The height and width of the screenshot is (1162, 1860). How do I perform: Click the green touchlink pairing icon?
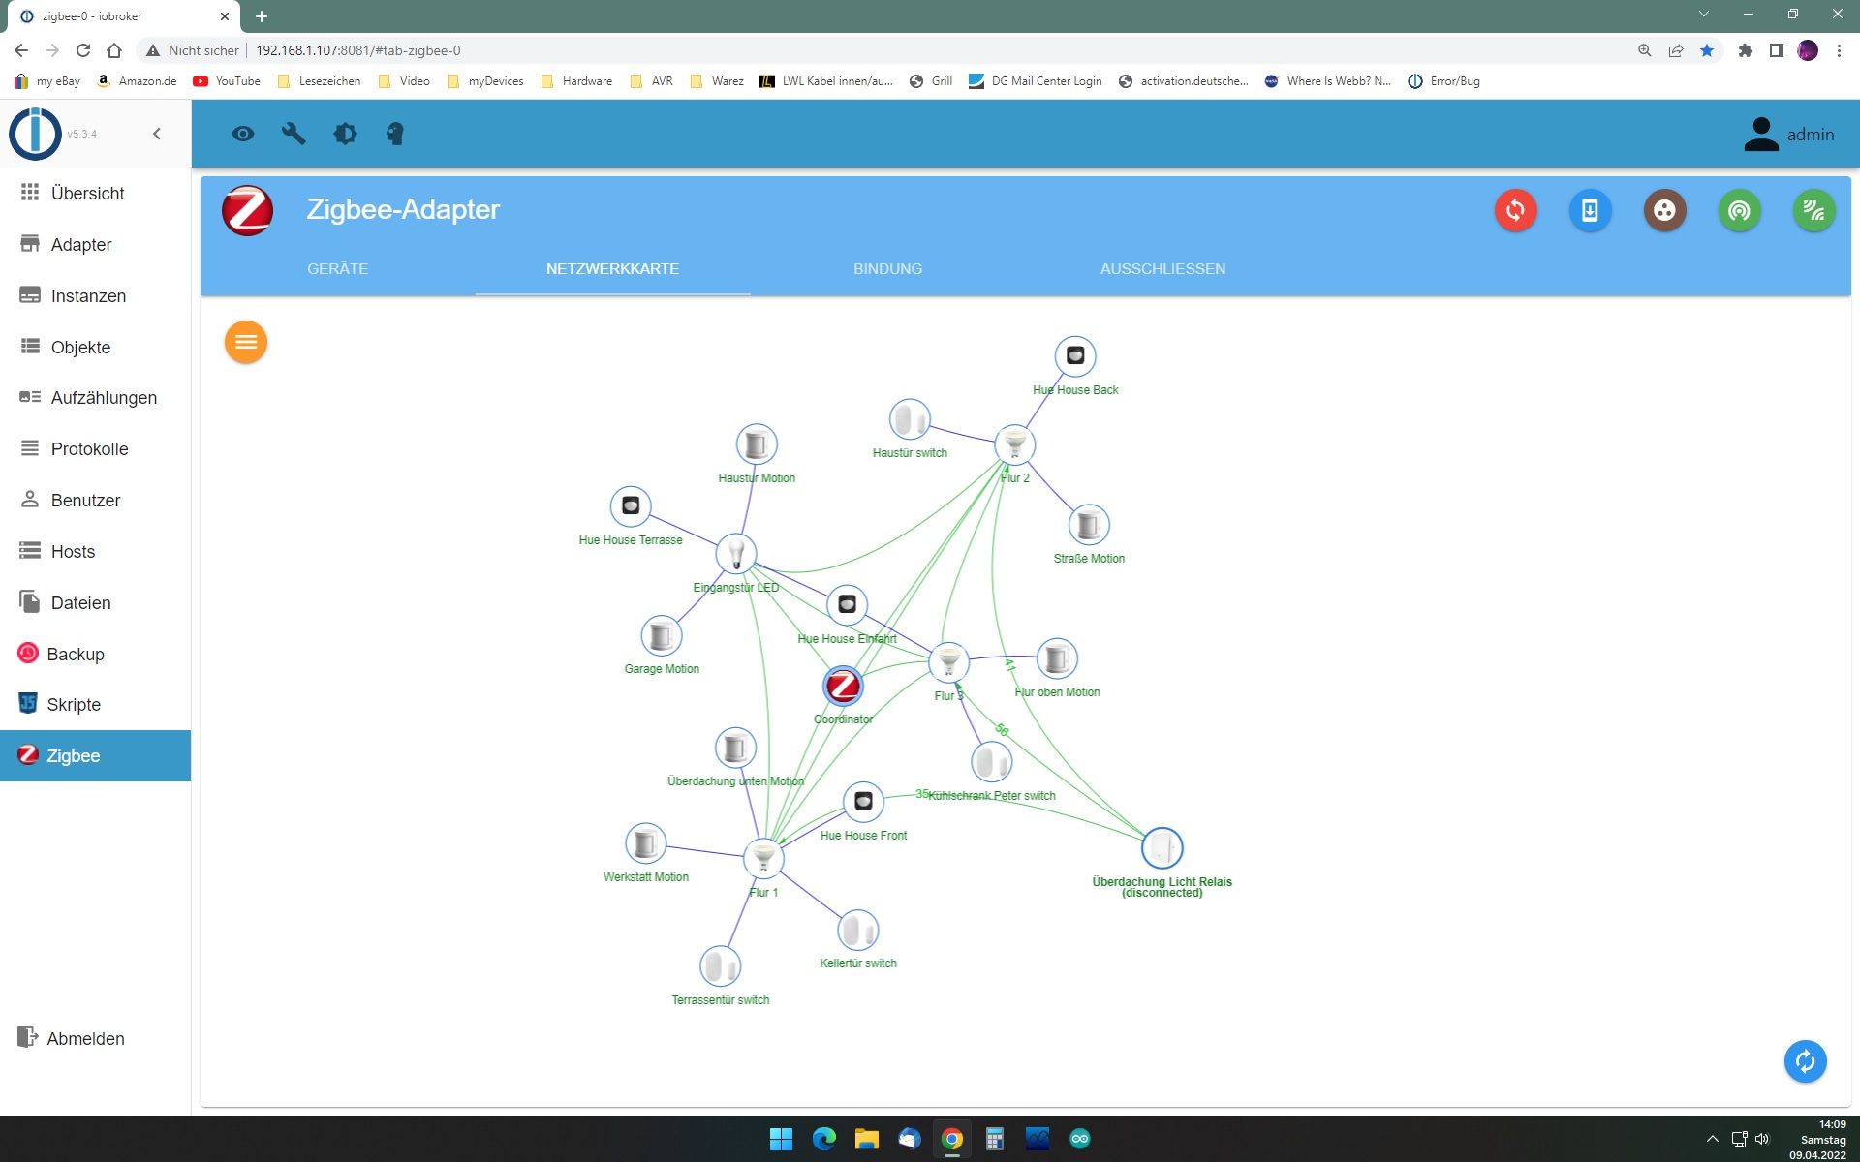click(1739, 210)
